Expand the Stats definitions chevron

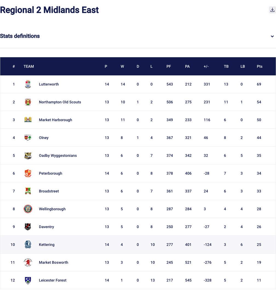[x=272, y=36]
